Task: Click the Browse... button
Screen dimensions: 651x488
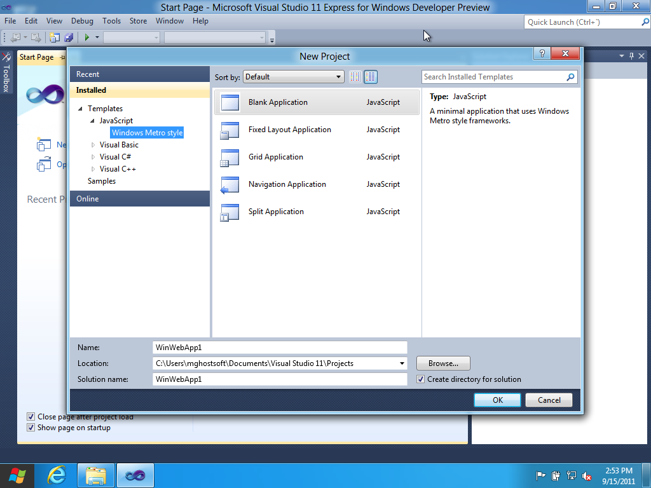Action: [x=443, y=363]
